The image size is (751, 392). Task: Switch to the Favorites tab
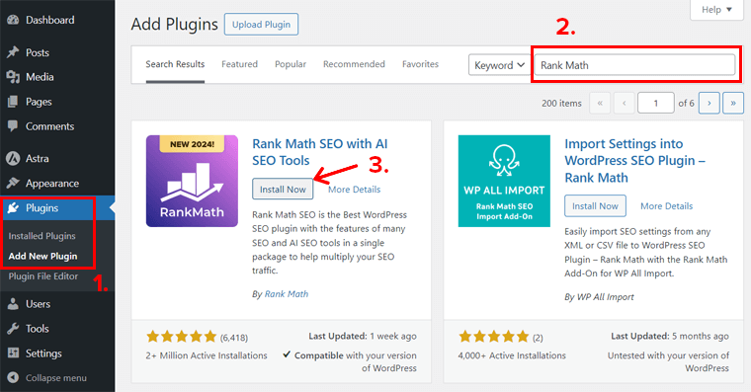[x=420, y=64]
